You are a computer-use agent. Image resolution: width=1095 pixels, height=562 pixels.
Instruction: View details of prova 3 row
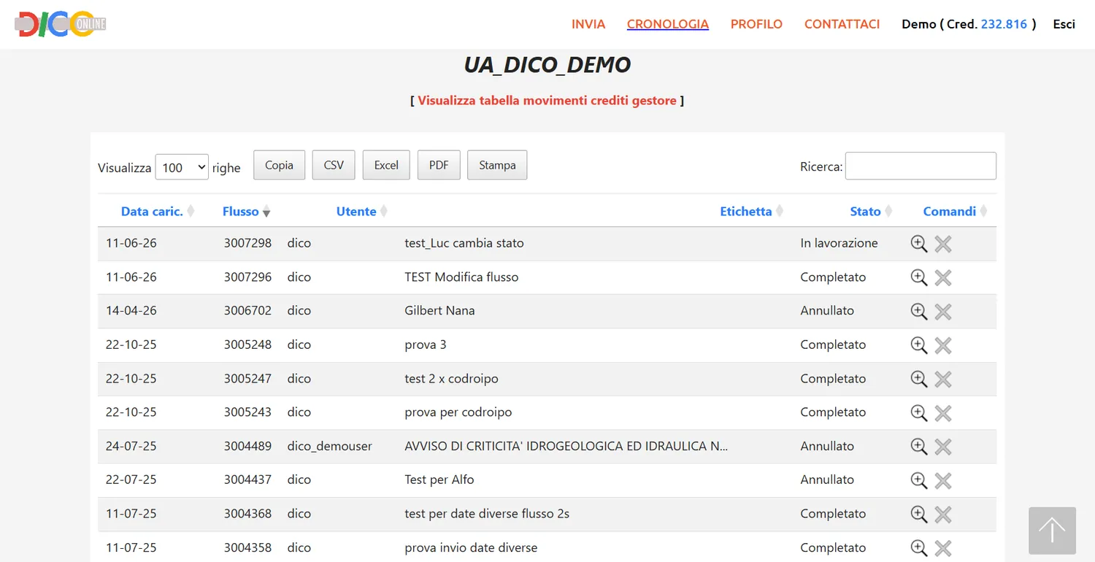(x=919, y=345)
